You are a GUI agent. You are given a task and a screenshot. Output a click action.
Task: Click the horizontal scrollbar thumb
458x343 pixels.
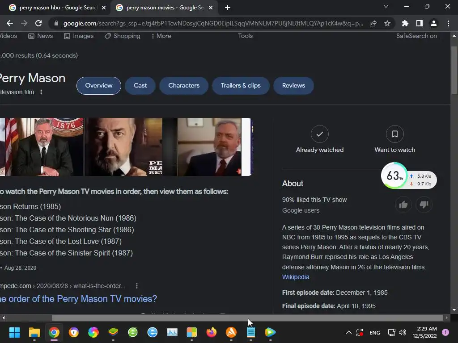[247, 318]
